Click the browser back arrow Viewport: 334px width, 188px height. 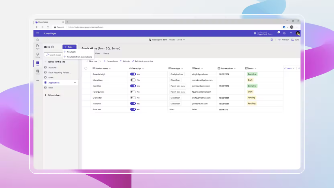[37, 27]
